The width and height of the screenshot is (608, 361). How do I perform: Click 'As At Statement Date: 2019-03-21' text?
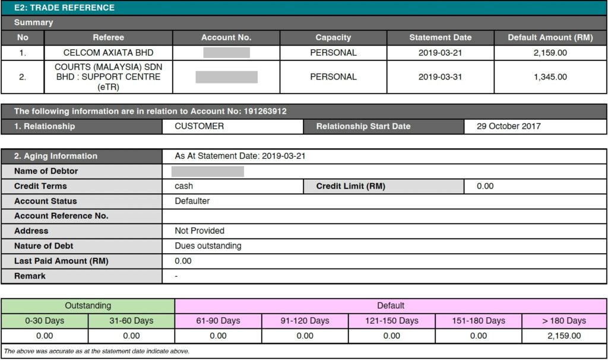(240, 156)
